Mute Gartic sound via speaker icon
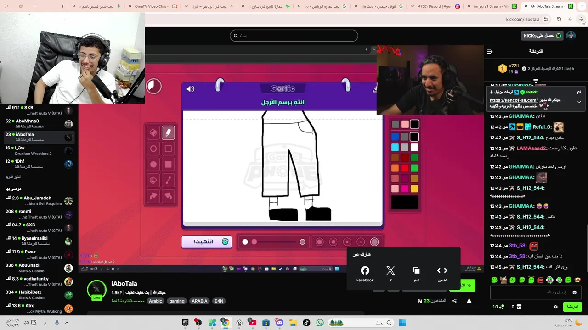Viewport: 588px width, 330px height. tap(190, 89)
